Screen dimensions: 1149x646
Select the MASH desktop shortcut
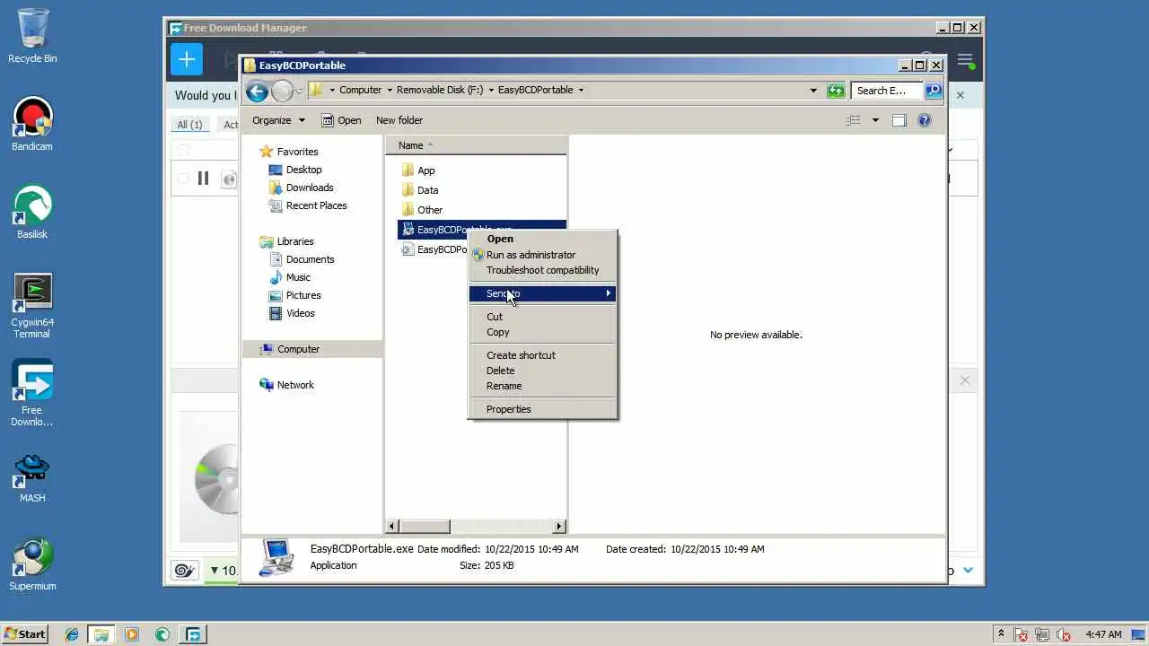(x=32, y=476)
